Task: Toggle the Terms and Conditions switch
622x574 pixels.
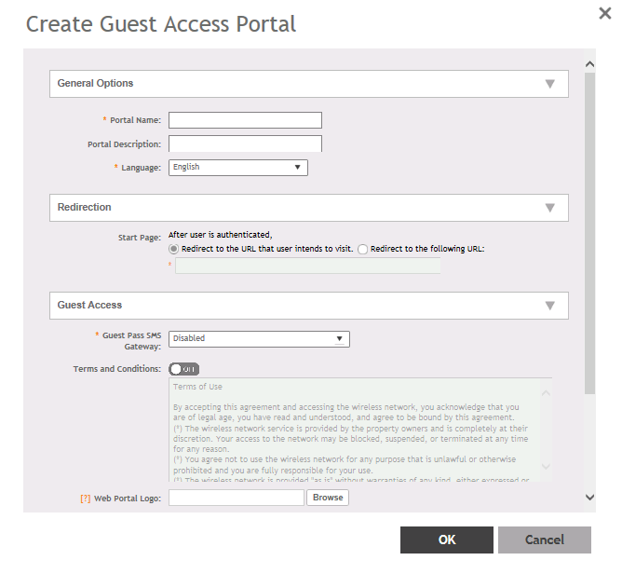Action: [x=183, y=369]
